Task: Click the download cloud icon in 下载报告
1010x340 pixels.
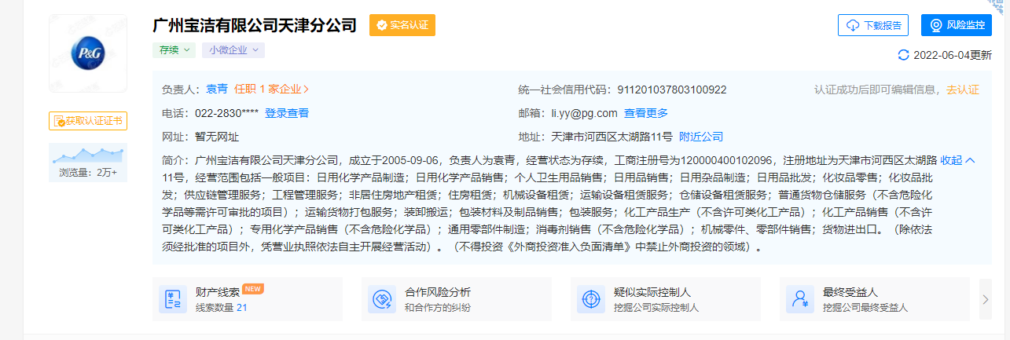Action: tap(853, 25)
